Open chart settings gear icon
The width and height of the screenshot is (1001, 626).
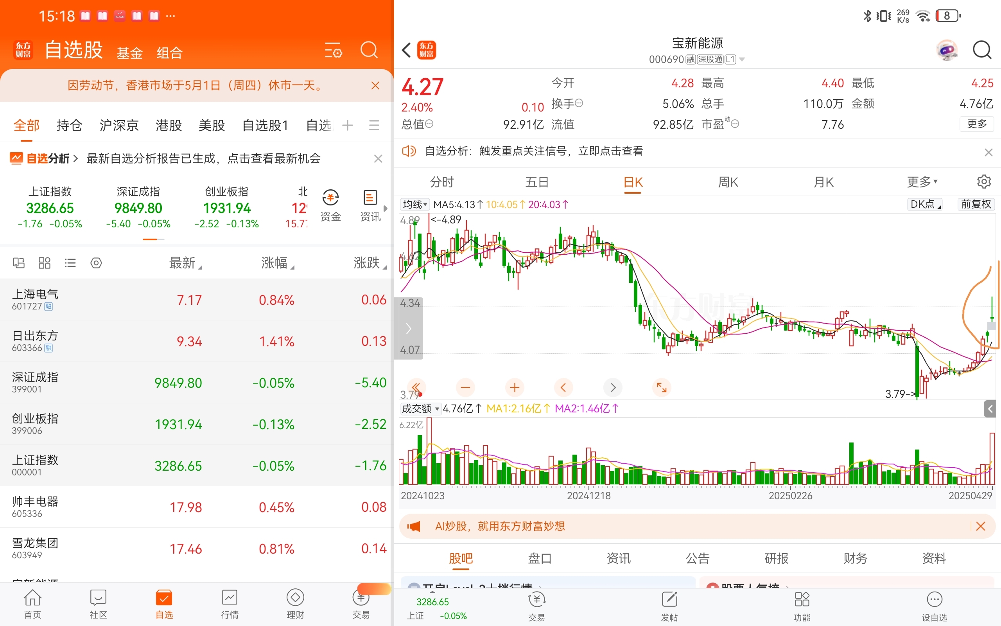tap(984, 181)
